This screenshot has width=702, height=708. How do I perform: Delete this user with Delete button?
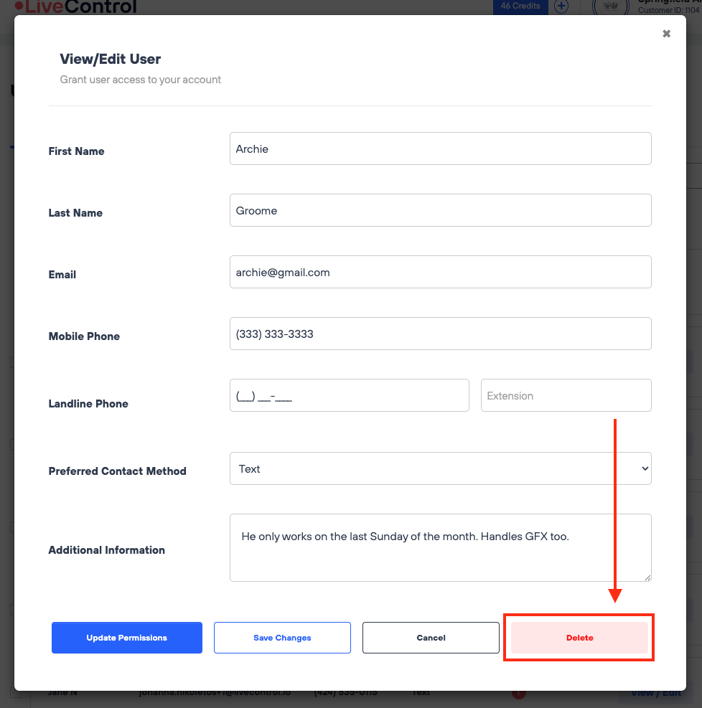pyautogui.click(x=579, y=638)
